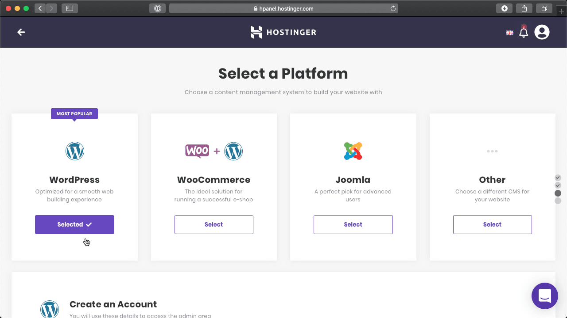The width and height of the screenshot is (567, 318).
Task: Click the WordPress logo in the first card
Action: click(75, 151)
